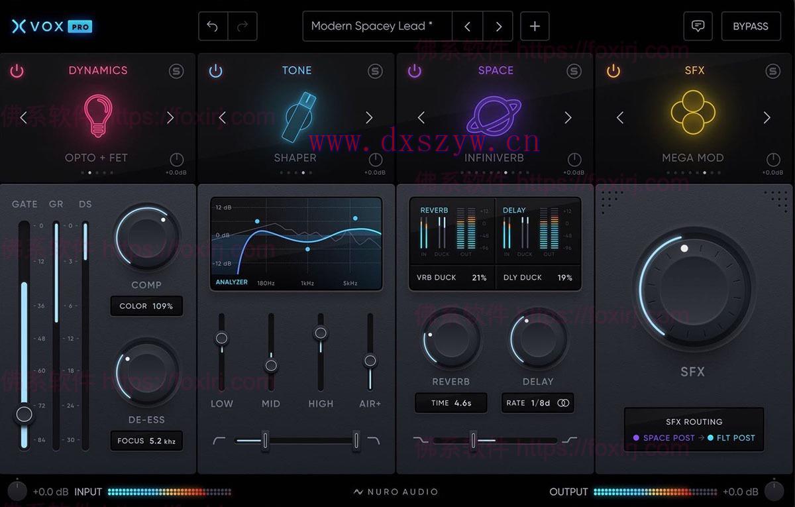Click the VRB DUCK 21% field

[x=452, y=278]
